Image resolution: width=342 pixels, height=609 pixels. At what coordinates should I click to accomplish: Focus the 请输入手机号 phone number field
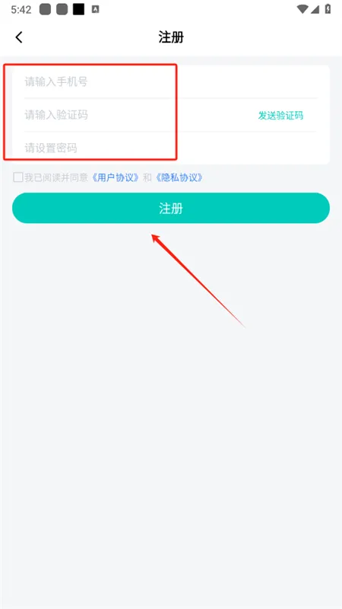[170, 81]
